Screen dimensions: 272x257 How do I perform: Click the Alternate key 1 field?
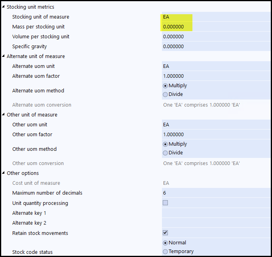pyautogui.click(x=216, y=213)
